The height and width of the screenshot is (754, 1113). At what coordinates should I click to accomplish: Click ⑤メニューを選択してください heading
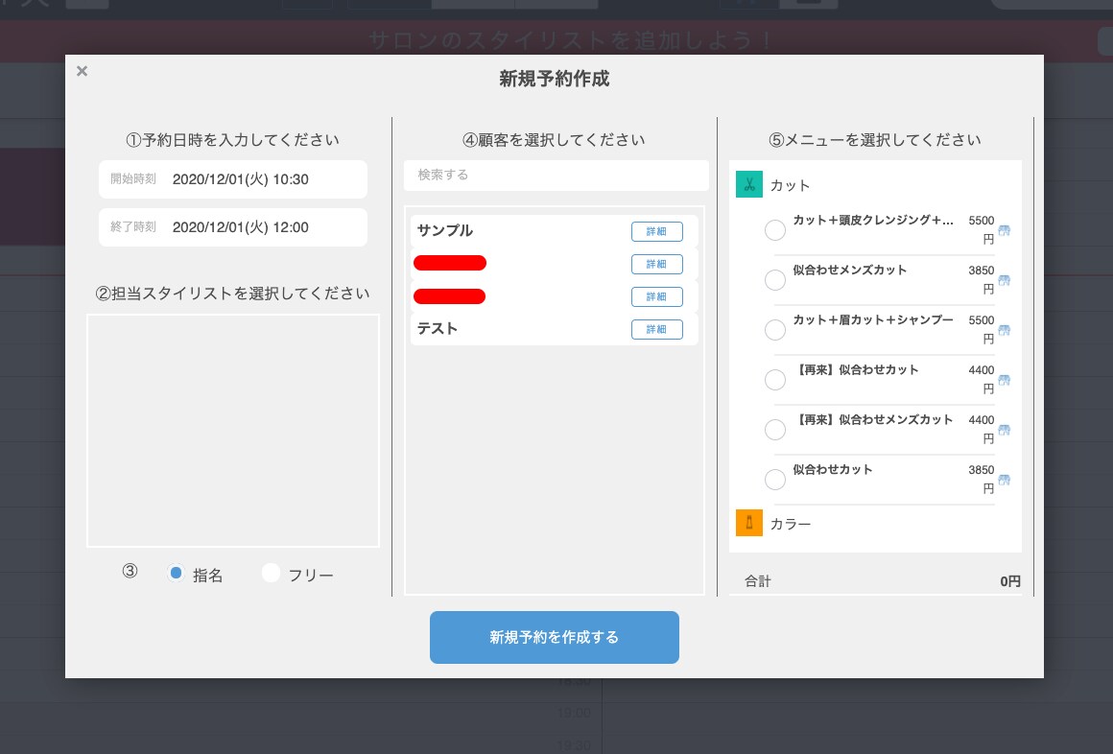tap(875, 140)
